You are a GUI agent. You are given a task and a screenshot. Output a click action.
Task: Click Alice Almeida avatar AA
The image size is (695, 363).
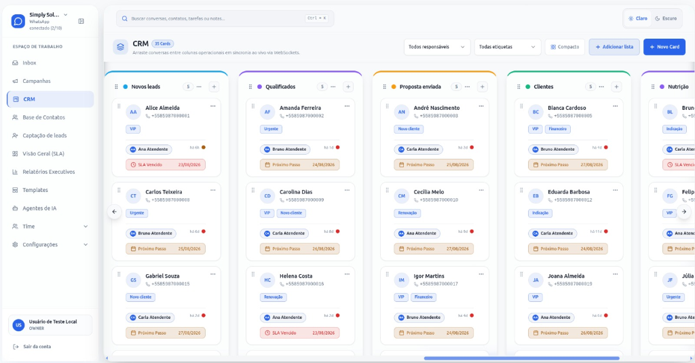(134, 112)
